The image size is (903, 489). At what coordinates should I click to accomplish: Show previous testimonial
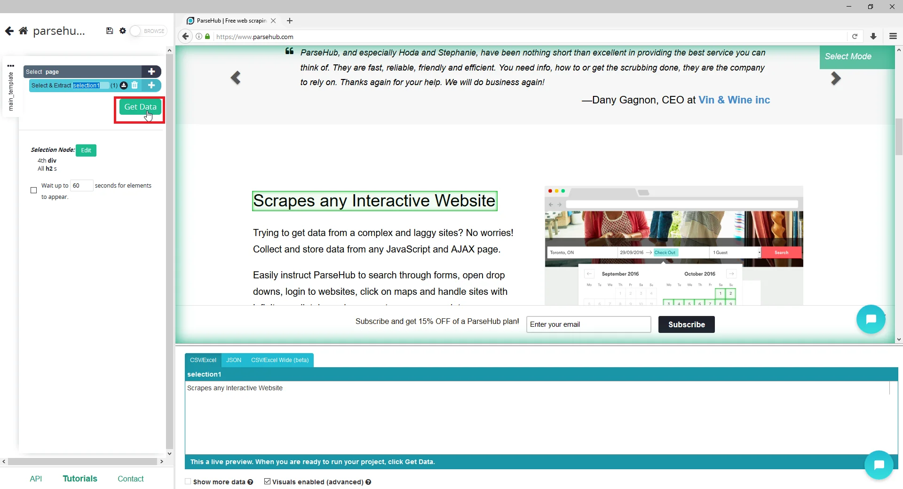[x=236, y=78]
